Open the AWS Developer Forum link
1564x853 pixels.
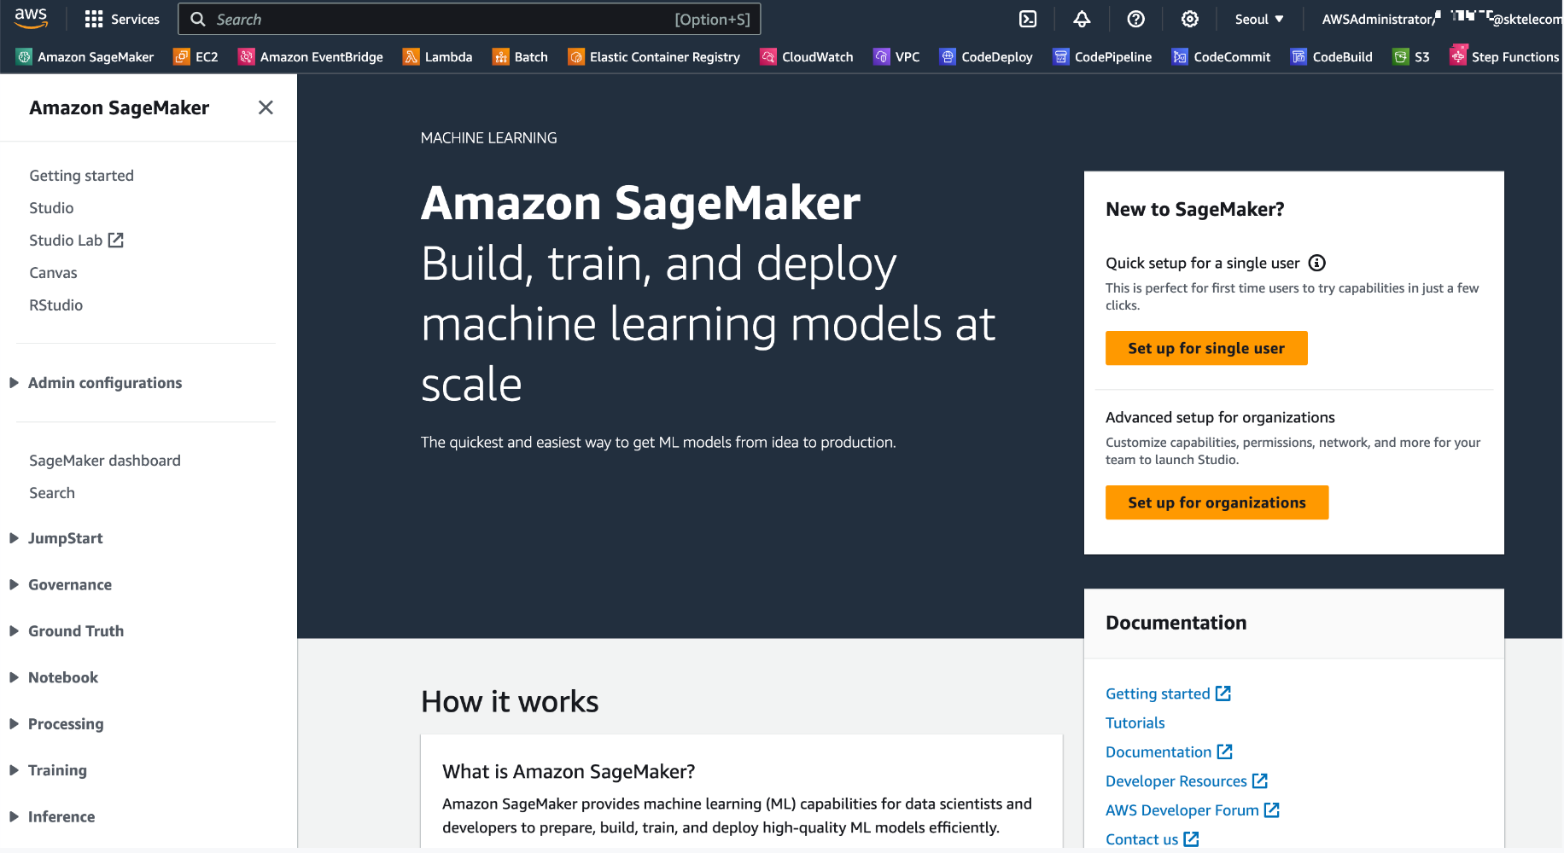pyautogui.click(x=1193, y=809)
